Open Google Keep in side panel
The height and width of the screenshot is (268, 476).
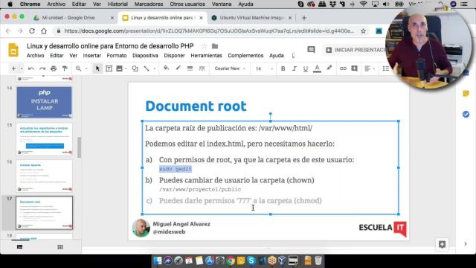tap(466, 94)
